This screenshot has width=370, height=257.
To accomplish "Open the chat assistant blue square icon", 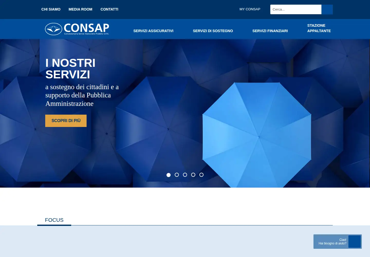I will 355,242.
